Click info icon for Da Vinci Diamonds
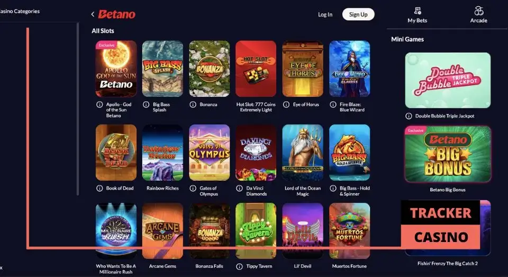This screenshot has width=508, height=277. pyautogui.click(x=239, y=188)
